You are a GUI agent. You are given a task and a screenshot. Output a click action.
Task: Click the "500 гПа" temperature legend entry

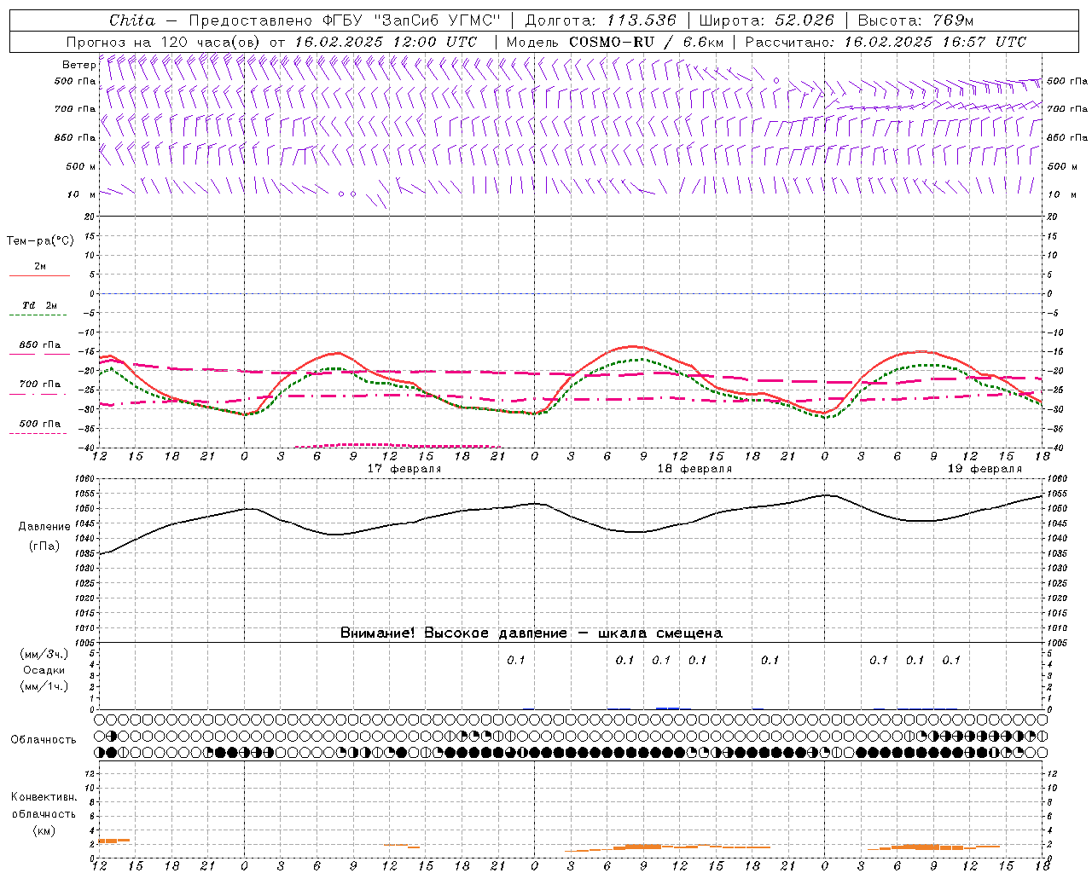(40, 424)
